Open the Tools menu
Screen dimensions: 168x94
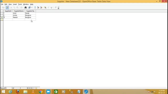pyautogui.click(x=20, y=4)
